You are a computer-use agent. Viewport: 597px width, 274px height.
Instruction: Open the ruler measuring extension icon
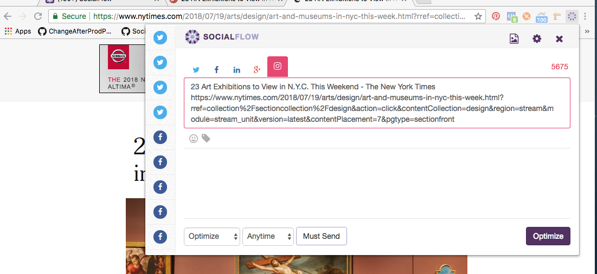click(x=557, y=16)
